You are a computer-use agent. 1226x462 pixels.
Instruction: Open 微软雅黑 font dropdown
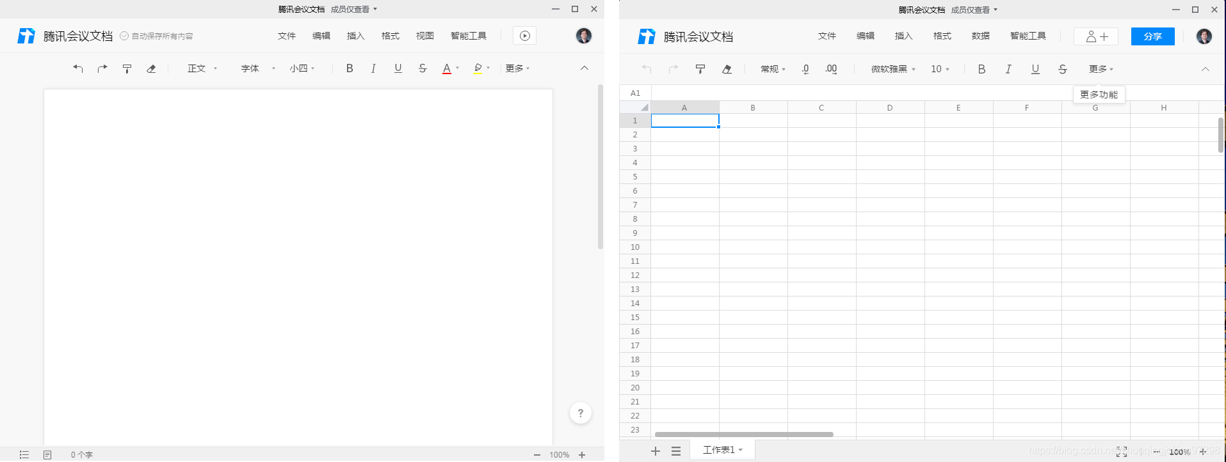pyautogui.click(x=893, y=69)
